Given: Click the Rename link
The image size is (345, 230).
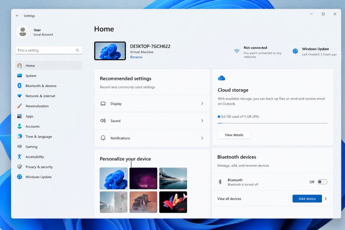Looking at the screenshot, I should pos(136,57).
